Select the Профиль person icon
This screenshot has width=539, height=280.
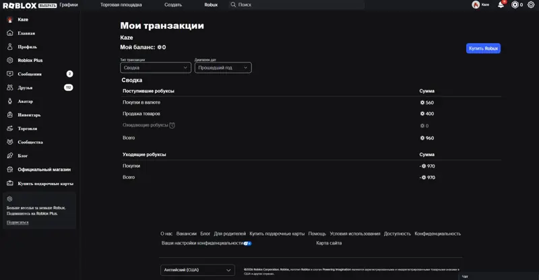(10, 46)
